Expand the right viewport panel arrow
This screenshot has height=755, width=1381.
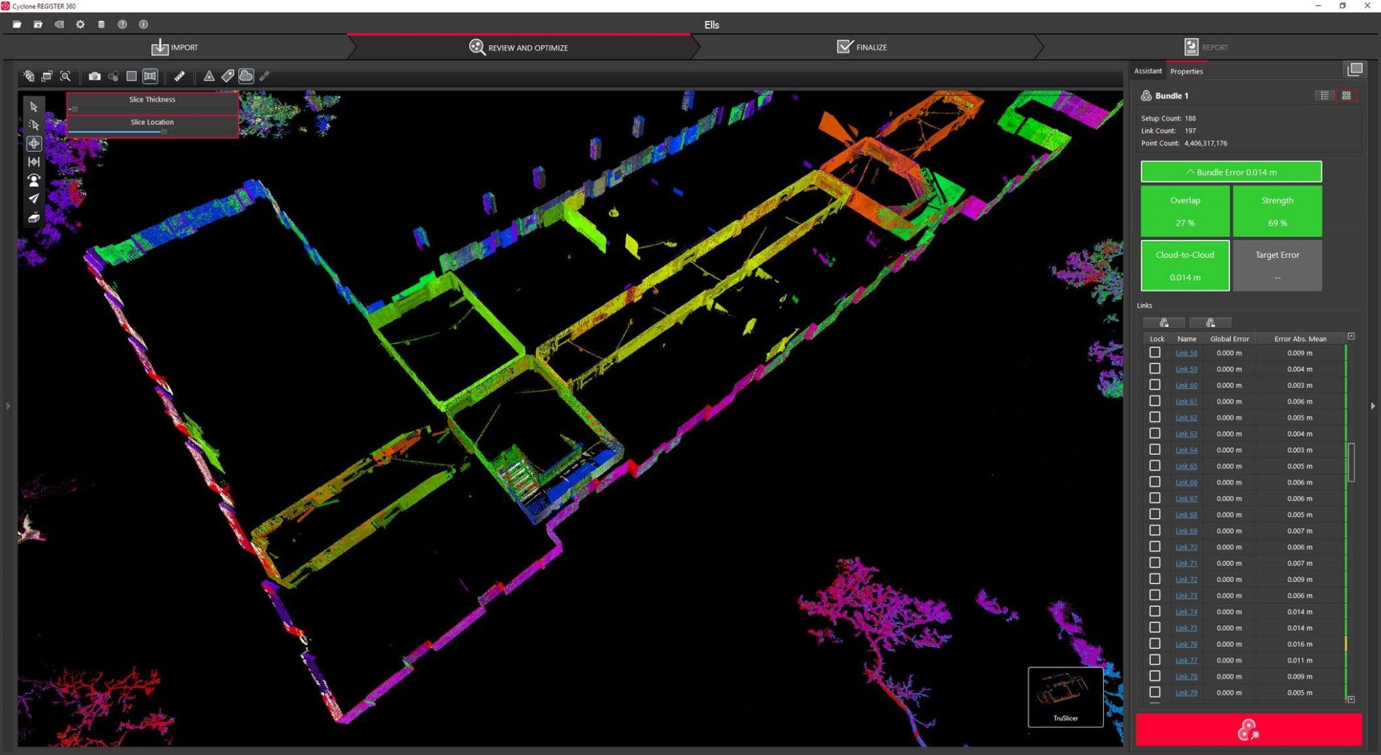(1373, 405)
